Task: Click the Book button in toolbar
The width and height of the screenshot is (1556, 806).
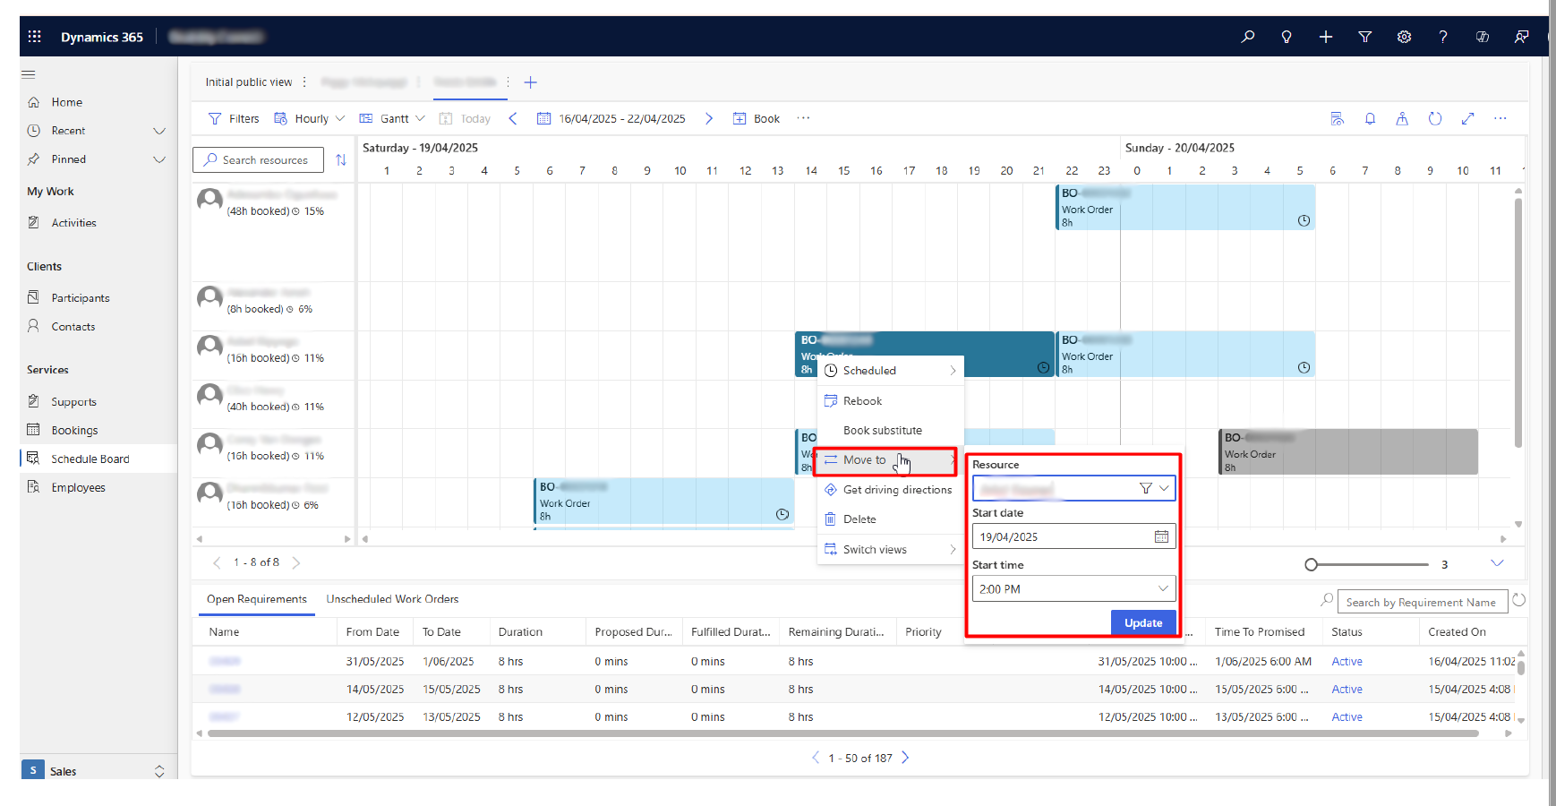Action: tap(757, 118)
